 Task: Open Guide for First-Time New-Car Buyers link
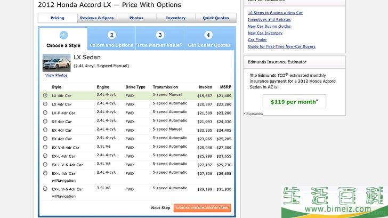tap(281, 46)
